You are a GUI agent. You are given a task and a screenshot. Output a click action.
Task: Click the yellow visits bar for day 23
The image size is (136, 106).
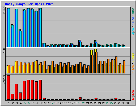95,61
